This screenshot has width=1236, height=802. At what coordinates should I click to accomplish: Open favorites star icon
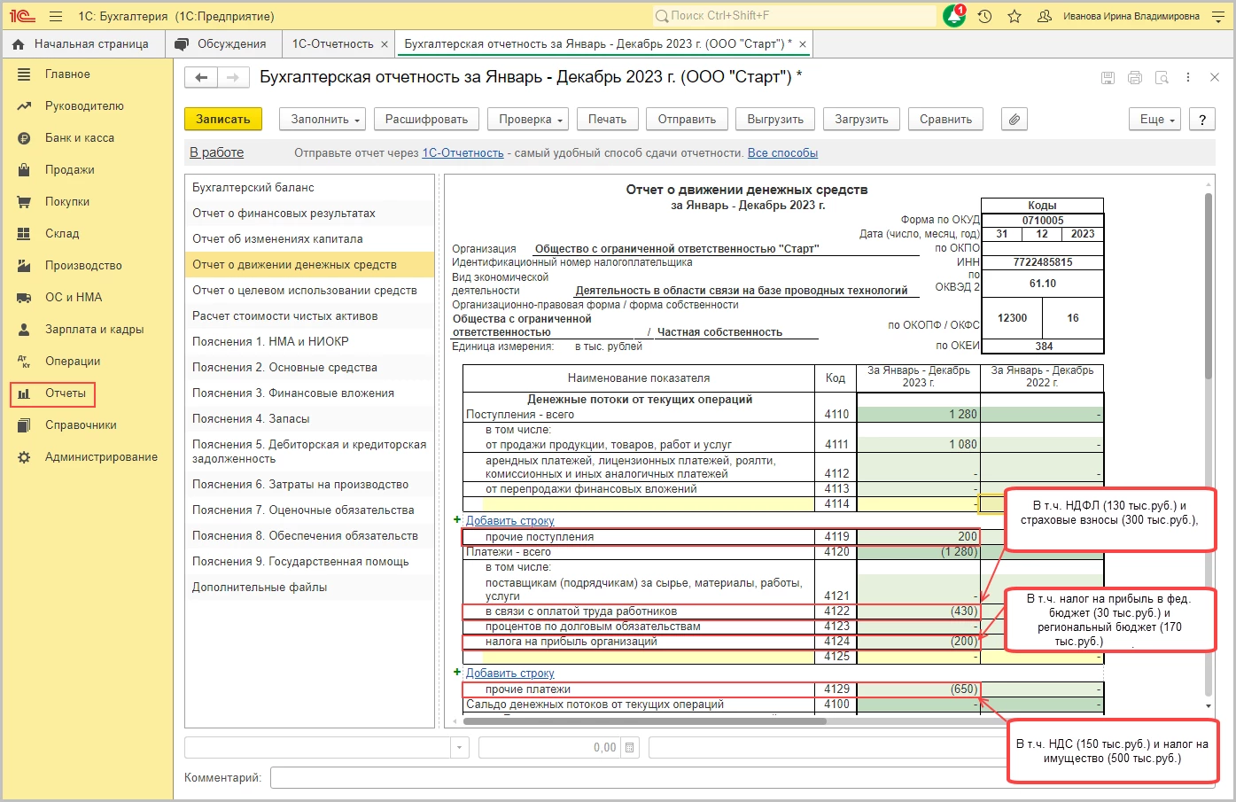1014,16
